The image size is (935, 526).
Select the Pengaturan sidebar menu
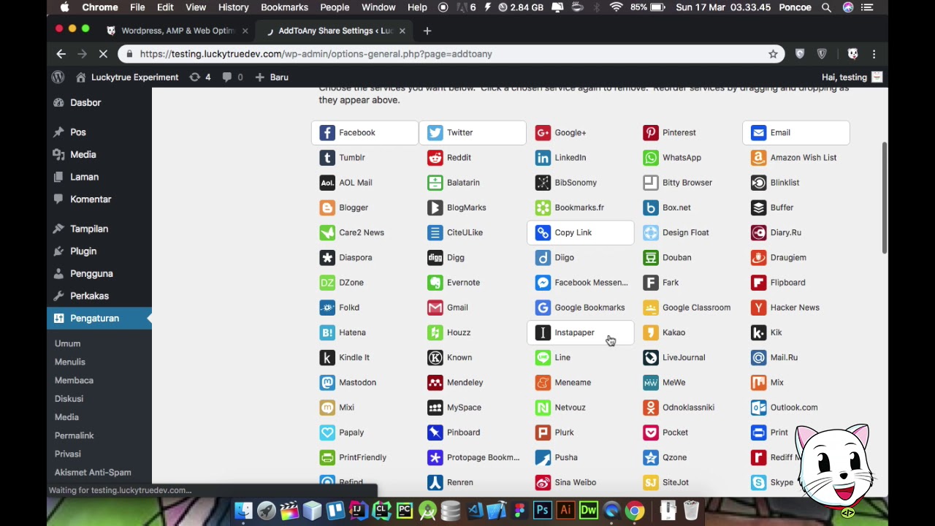(x=99, y=319)
